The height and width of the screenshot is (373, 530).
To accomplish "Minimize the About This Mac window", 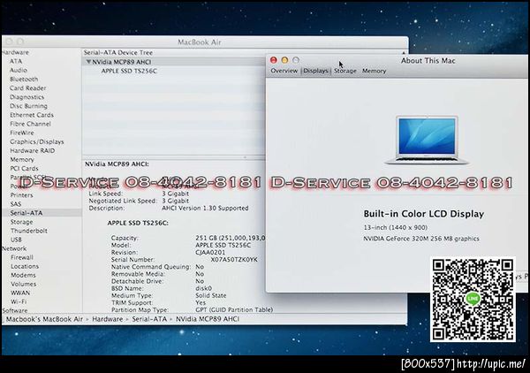I will (x=284, y=60).
